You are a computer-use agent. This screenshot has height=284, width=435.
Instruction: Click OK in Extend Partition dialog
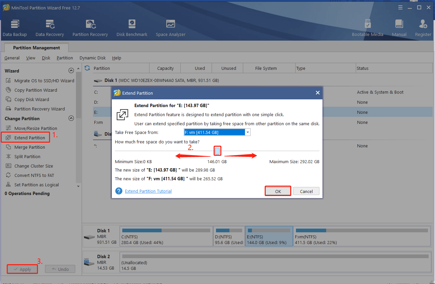coord(278,191)
